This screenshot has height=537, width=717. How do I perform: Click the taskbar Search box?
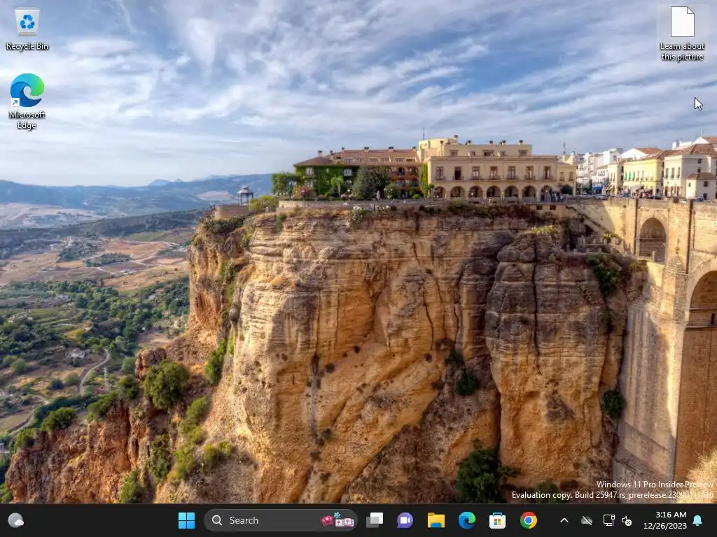pos(280,520)
